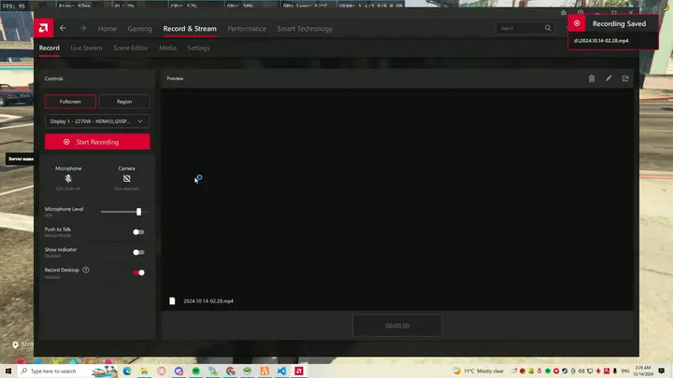The width and height of the screenshot is (673, 378).
Task: Open the Gaming tab
Action: point(139,29)
